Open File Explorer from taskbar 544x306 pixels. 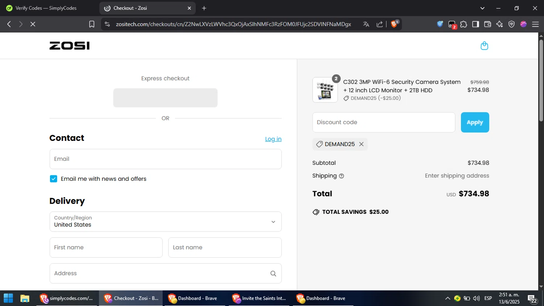(x=25, y=298)
